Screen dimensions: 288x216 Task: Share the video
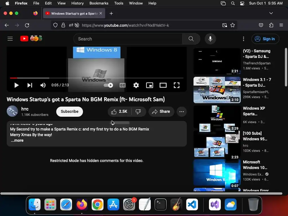coord(161,111)
